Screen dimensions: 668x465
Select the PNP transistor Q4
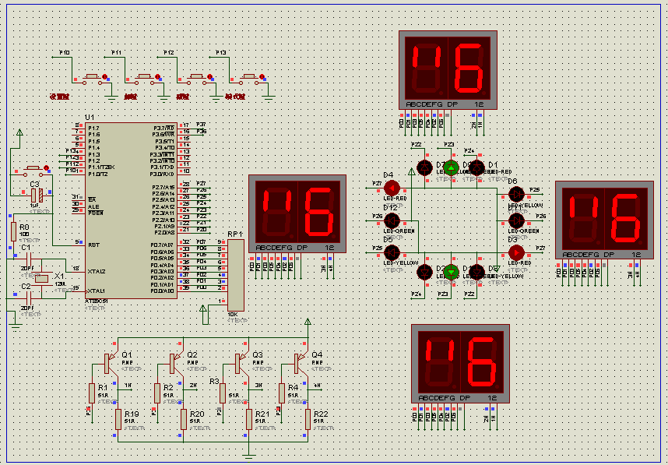pyautogui.click(x=301, y=363)
